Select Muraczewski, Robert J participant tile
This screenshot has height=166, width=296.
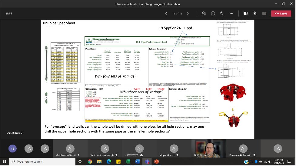pyautogui.click(x=243, y=149)
